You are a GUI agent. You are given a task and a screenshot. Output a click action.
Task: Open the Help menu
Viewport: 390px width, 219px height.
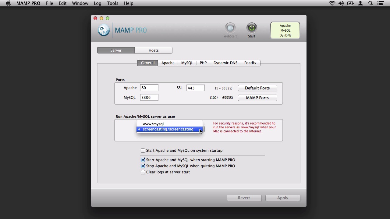point(129,3)
